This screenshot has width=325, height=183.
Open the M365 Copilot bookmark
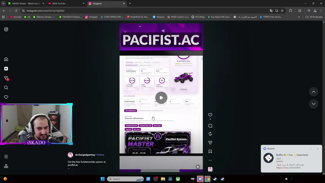178,17
